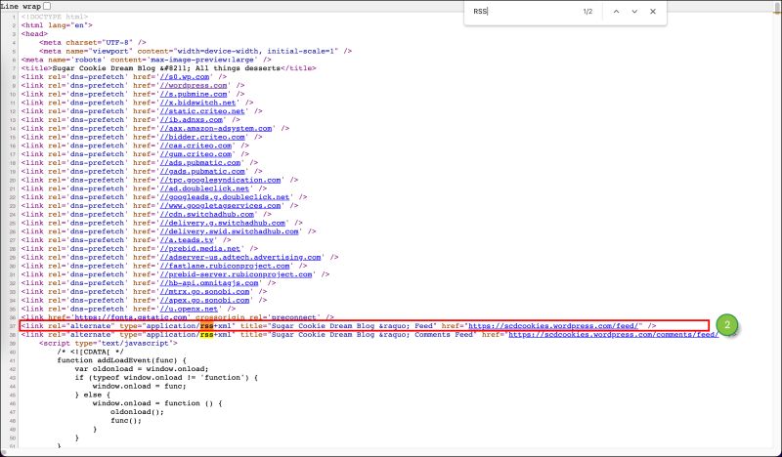Open the //s.pubmine.com link
The width and height of the screenshot is (782, 457).
pos(194,94)
